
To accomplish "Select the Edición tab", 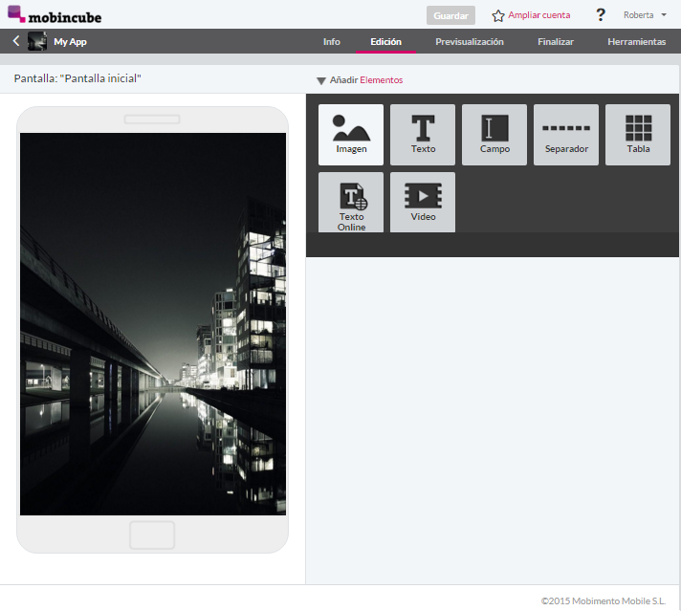I will pyautogui.click(x=385, y=42).
